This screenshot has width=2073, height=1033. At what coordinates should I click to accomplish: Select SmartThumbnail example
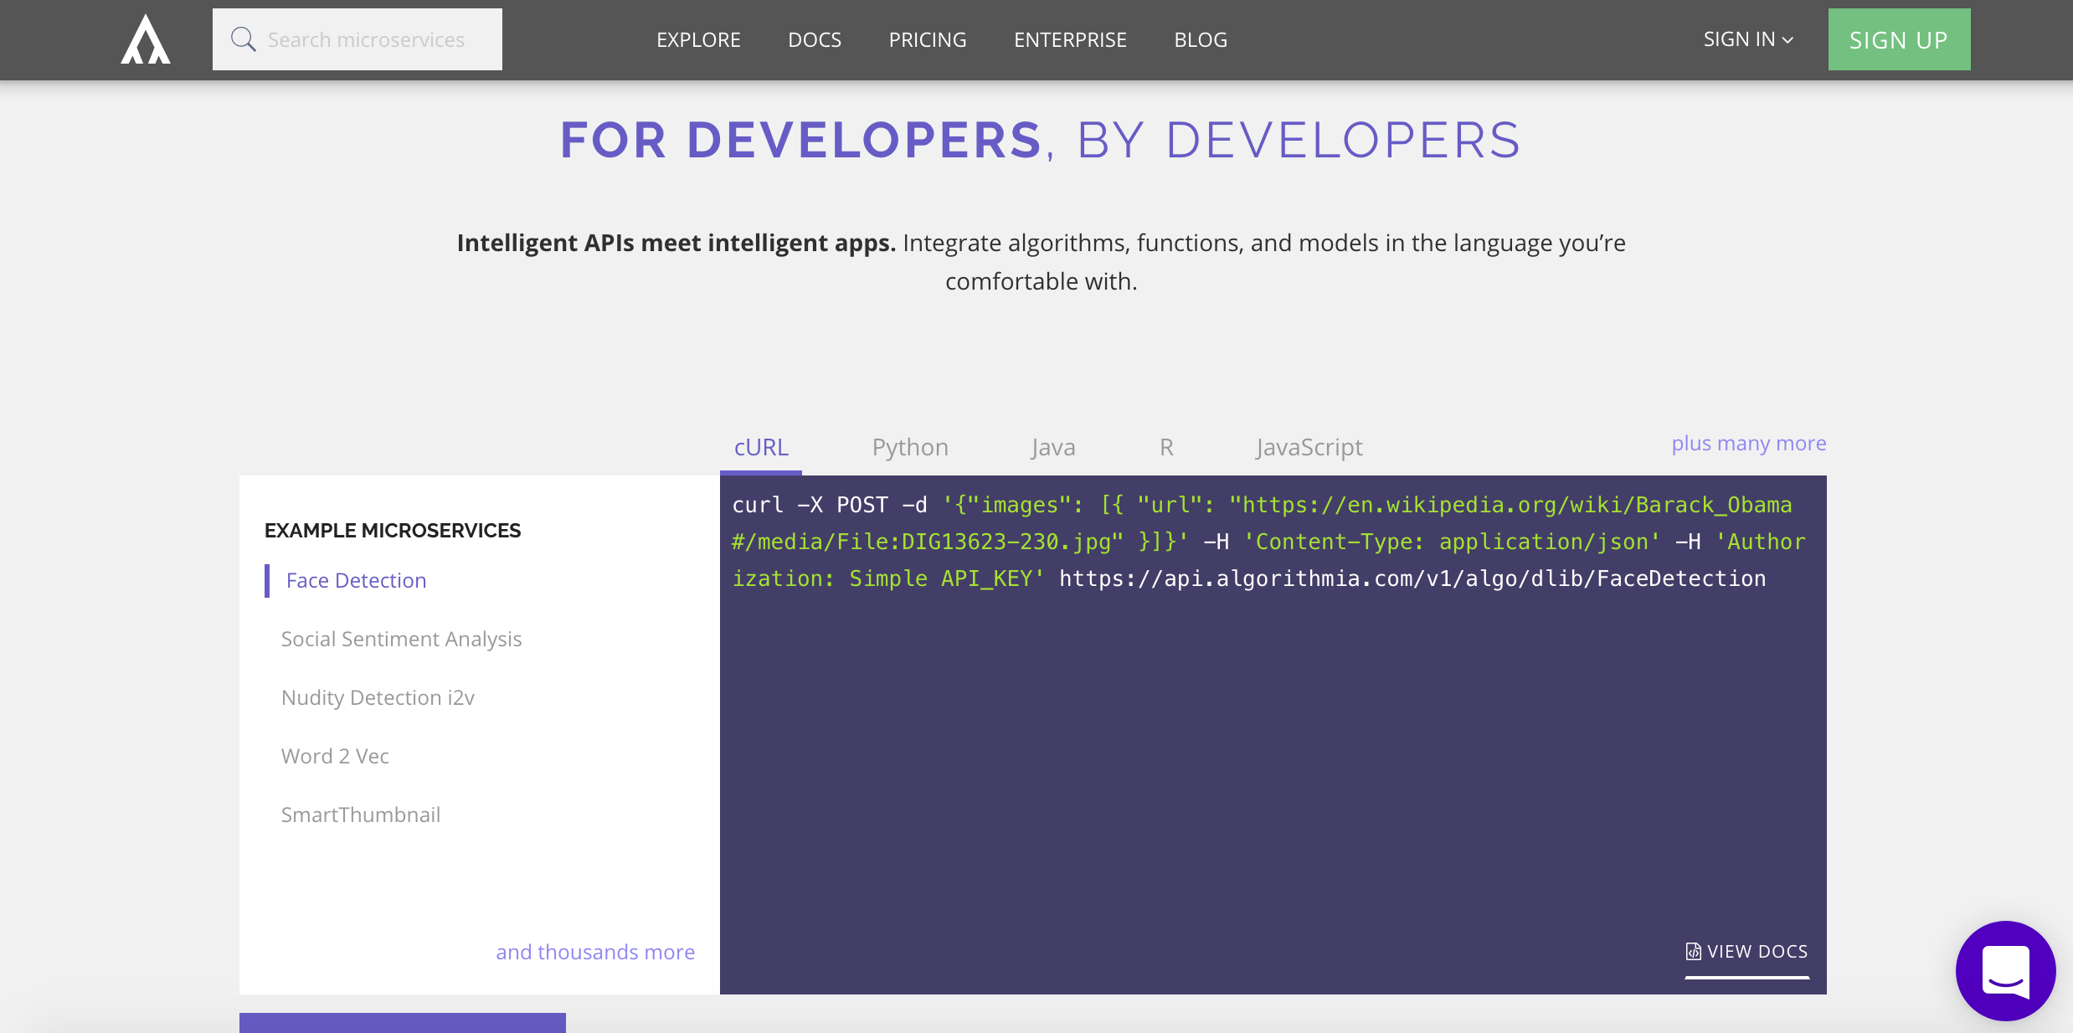click(361, 815)
